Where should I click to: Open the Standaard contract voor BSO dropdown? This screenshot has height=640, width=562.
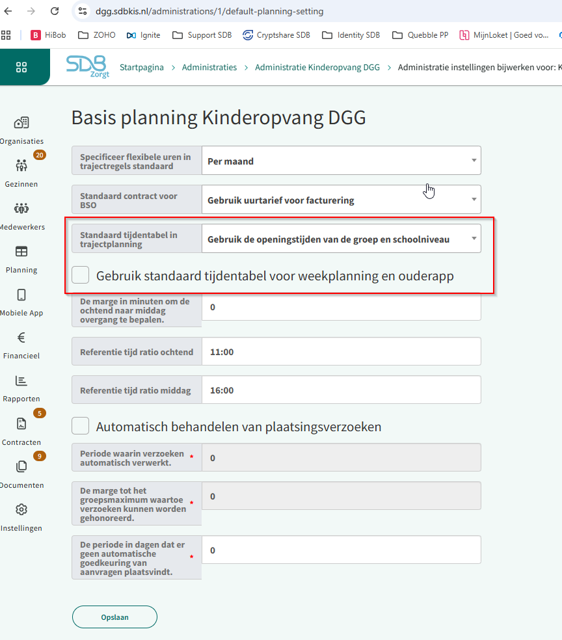point(341,200)
